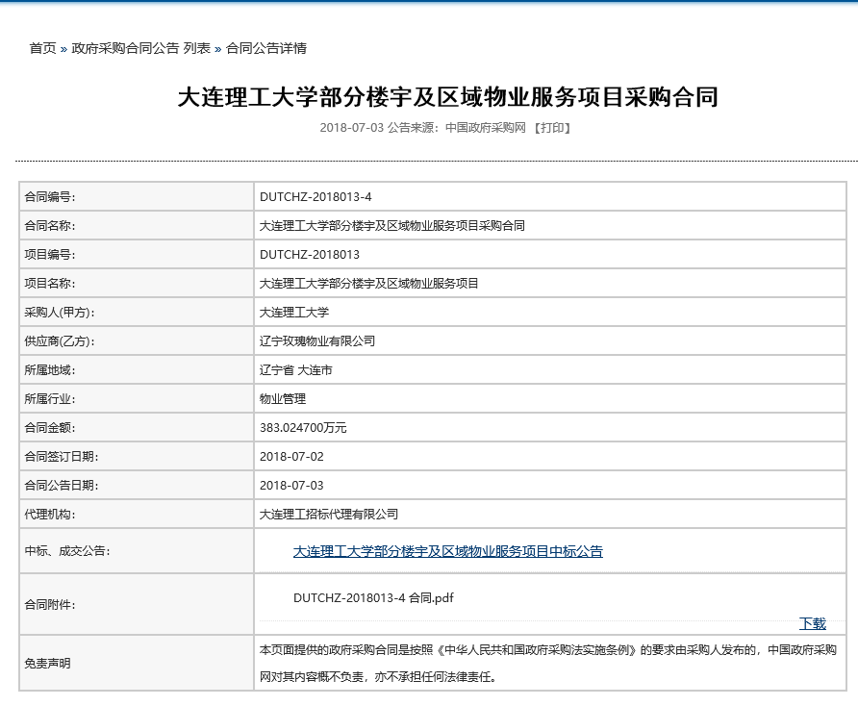Click the purchaser value 大连理工大学
This screenshot has width=858, height=706.
coord(294,313)
